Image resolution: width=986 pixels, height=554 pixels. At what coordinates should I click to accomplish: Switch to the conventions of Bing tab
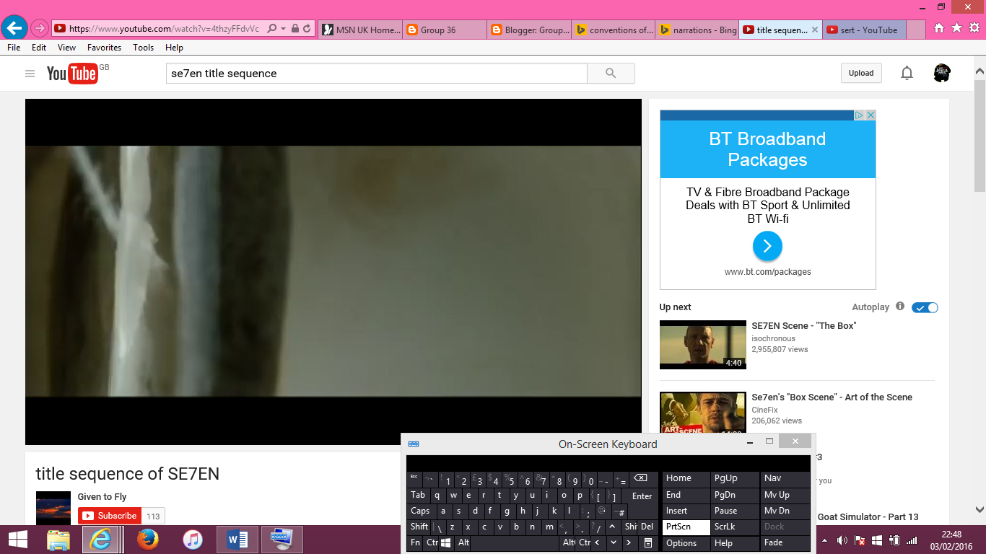point(613,30)
